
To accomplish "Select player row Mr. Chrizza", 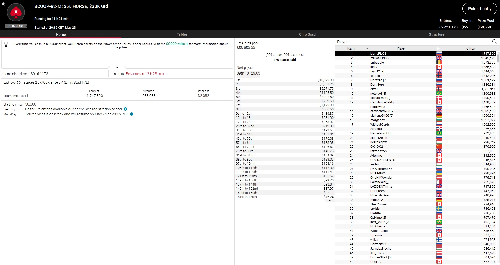I will (x=416, y=226).
